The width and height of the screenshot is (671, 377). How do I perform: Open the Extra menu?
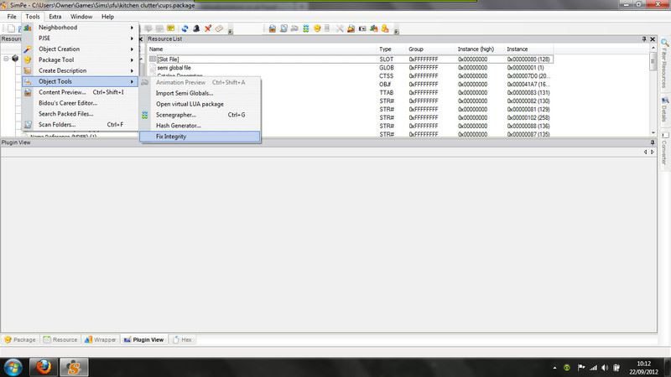point(55,16)
